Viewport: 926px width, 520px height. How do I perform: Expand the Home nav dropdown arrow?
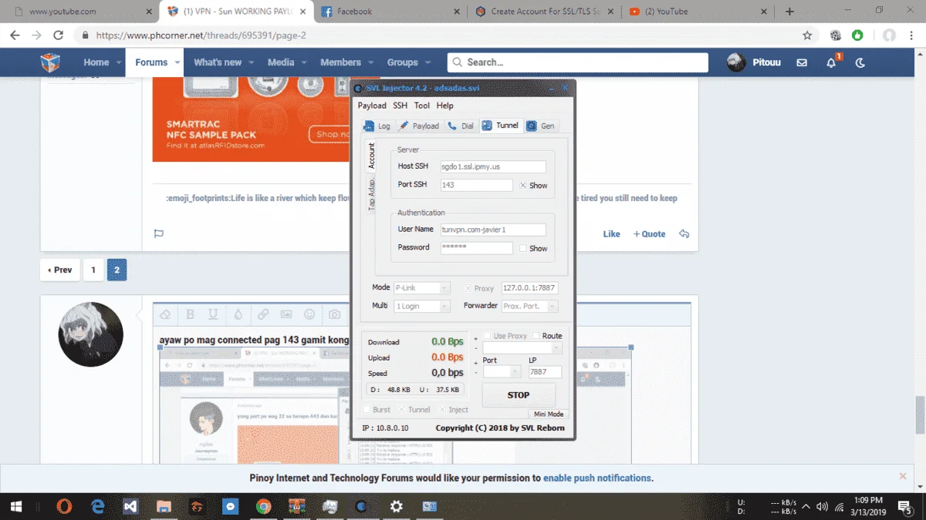(x=120, y=62)
